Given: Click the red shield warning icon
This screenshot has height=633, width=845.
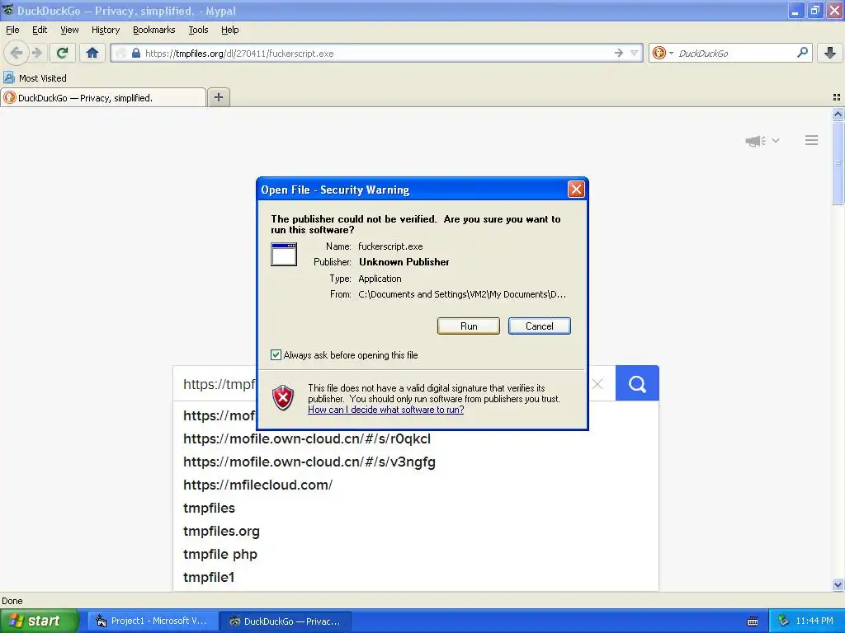Looking at the screenshot, I should coord(283,398).
